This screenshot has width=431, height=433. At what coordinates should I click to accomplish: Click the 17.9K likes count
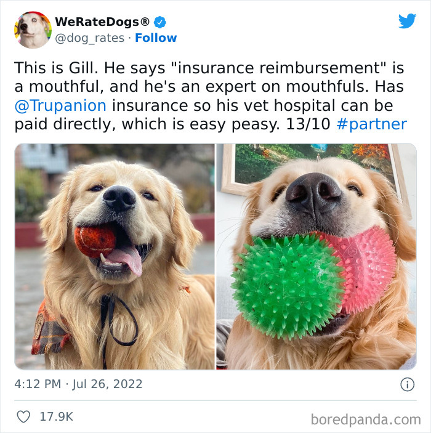click(56, 416)
